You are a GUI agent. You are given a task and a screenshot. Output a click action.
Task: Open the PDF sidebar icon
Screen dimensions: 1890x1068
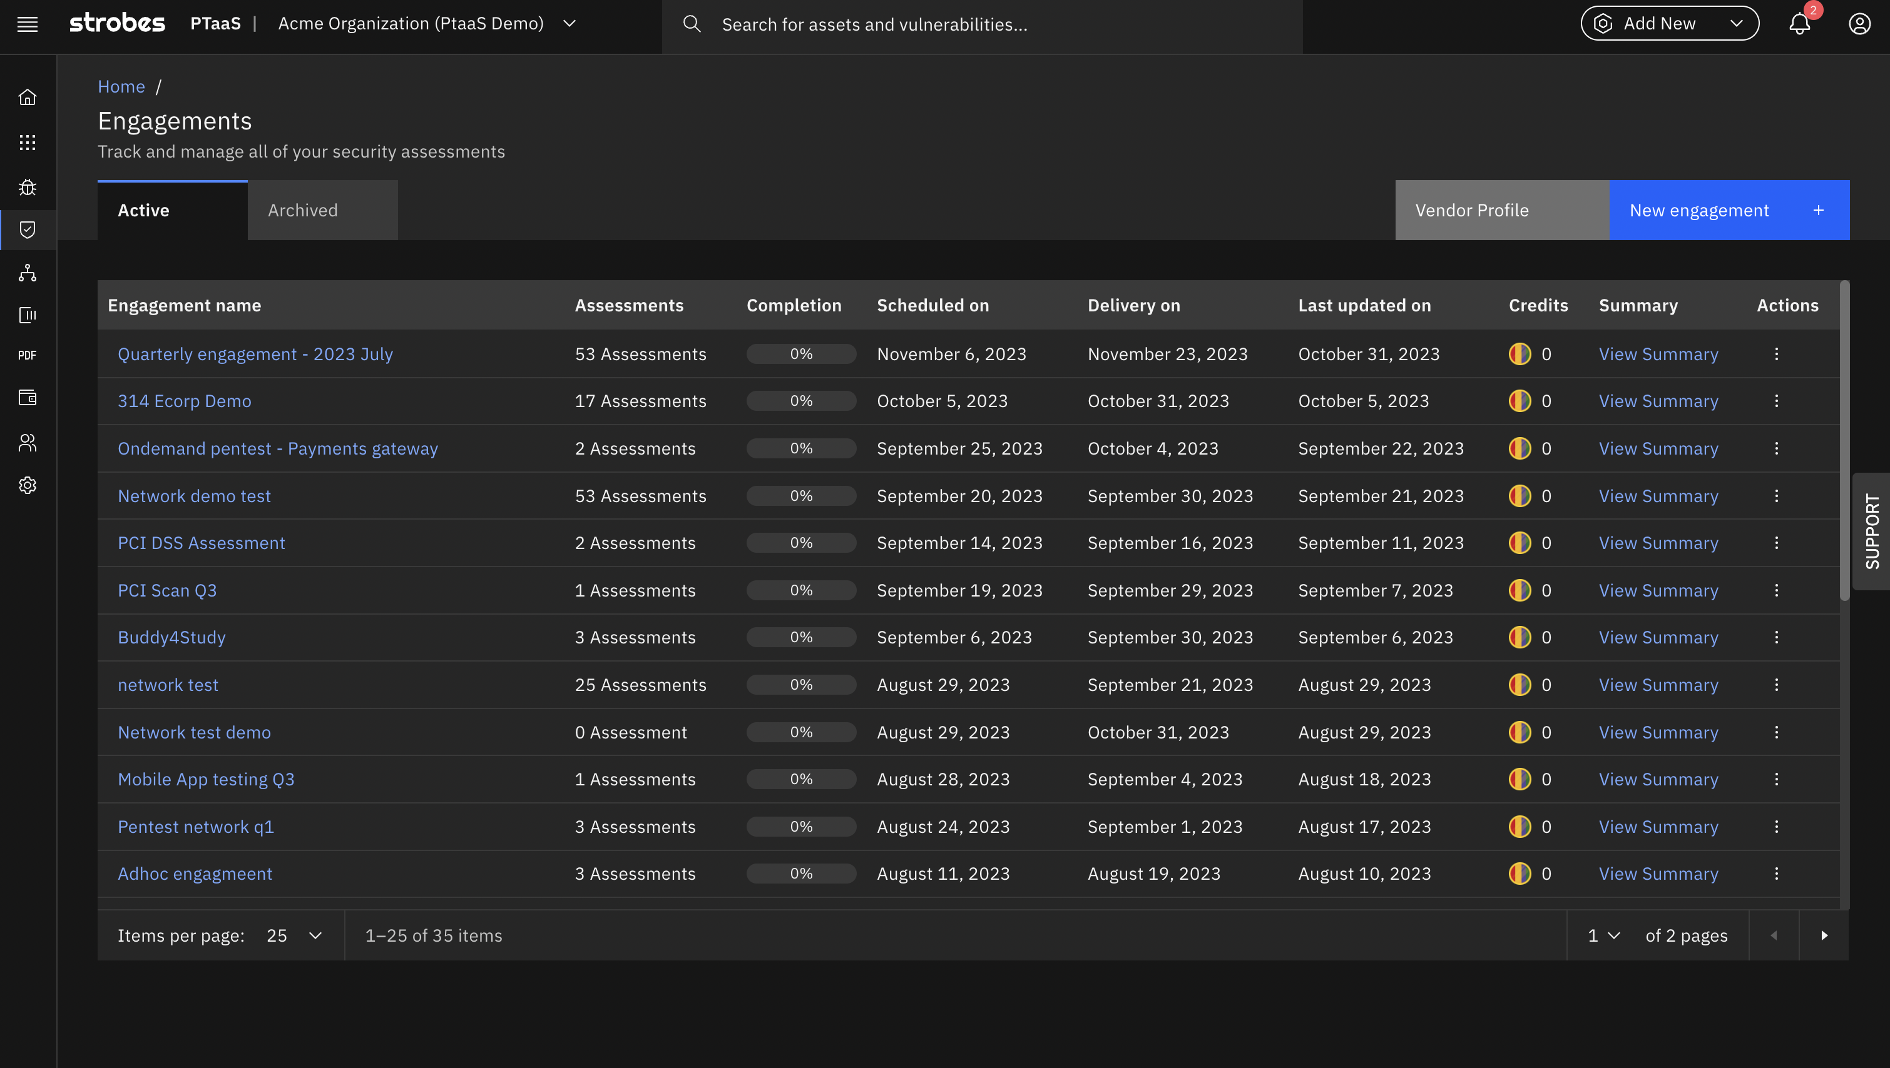pyautogui.click(x=27, y=355)
